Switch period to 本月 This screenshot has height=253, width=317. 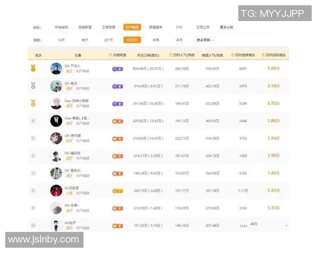[x=179, y=40]
